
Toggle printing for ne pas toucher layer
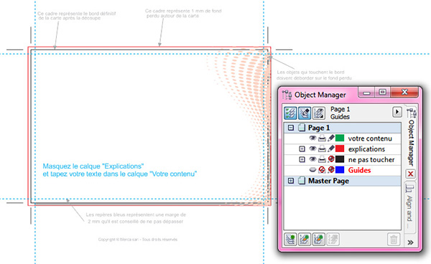(322, 159)
